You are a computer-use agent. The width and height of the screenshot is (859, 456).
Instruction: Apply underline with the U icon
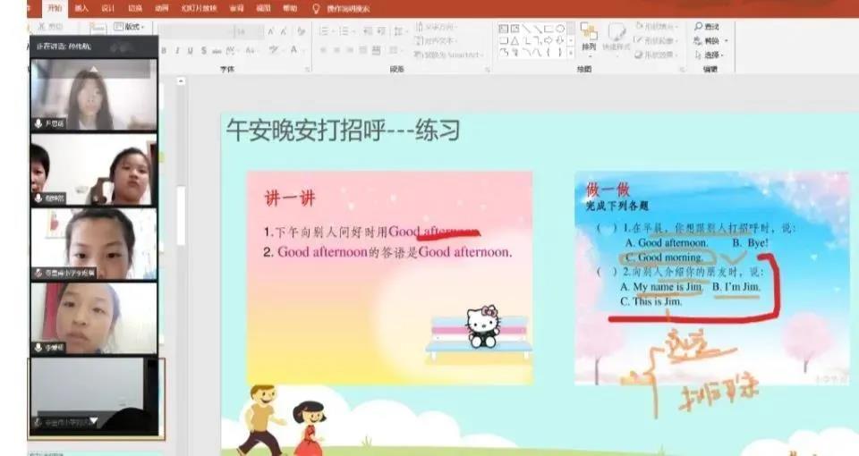click(191, 50)
